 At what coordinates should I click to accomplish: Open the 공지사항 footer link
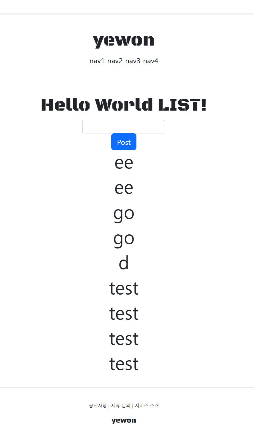[98, 406]
